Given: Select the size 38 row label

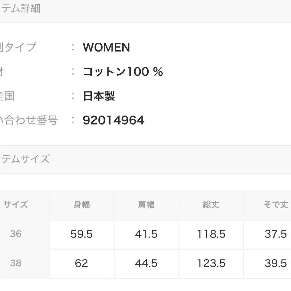Looking at the screenshot, I should click(x=16, y=263).
